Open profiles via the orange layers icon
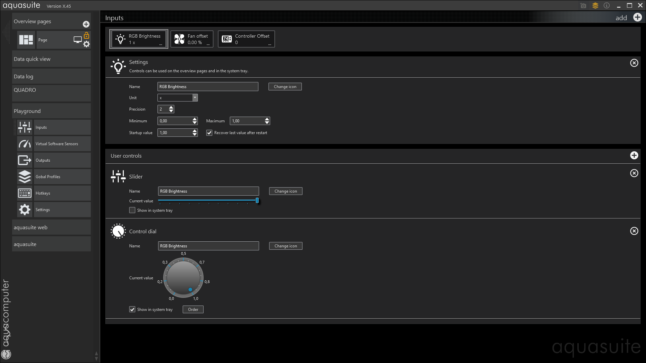 595,6
